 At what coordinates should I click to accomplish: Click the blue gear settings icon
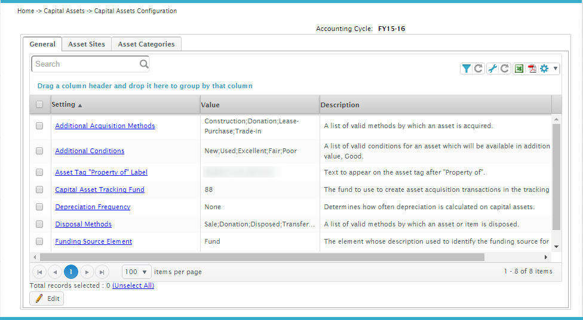(x=544, y=69)
